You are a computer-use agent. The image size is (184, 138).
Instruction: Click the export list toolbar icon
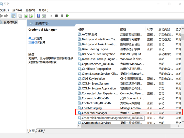coord(31,16)
